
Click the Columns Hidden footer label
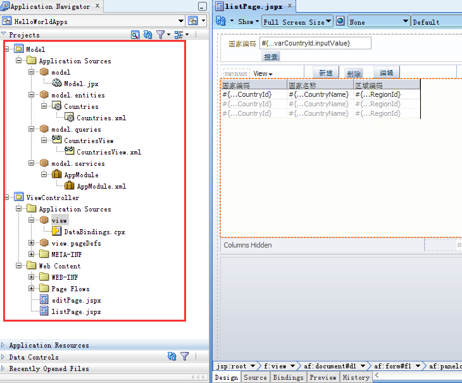click(x=247, y=245)
